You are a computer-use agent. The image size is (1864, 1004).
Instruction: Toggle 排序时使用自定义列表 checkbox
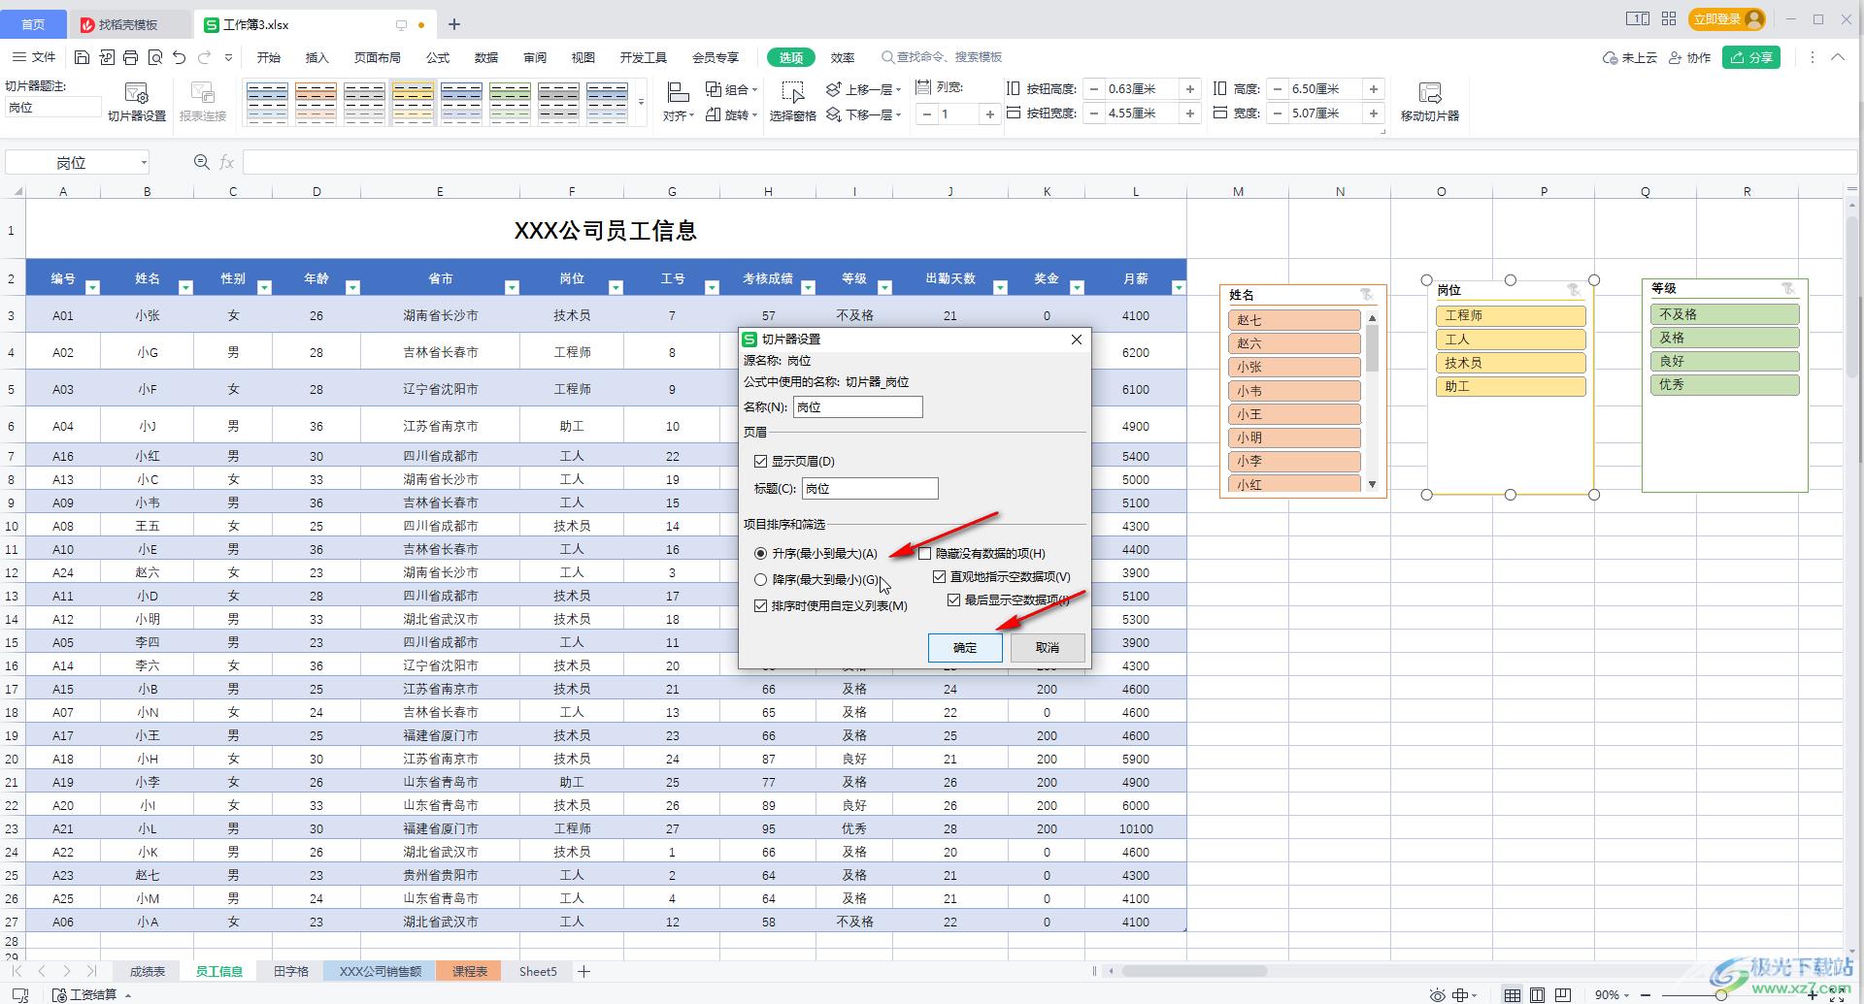[x=760, y=605]
